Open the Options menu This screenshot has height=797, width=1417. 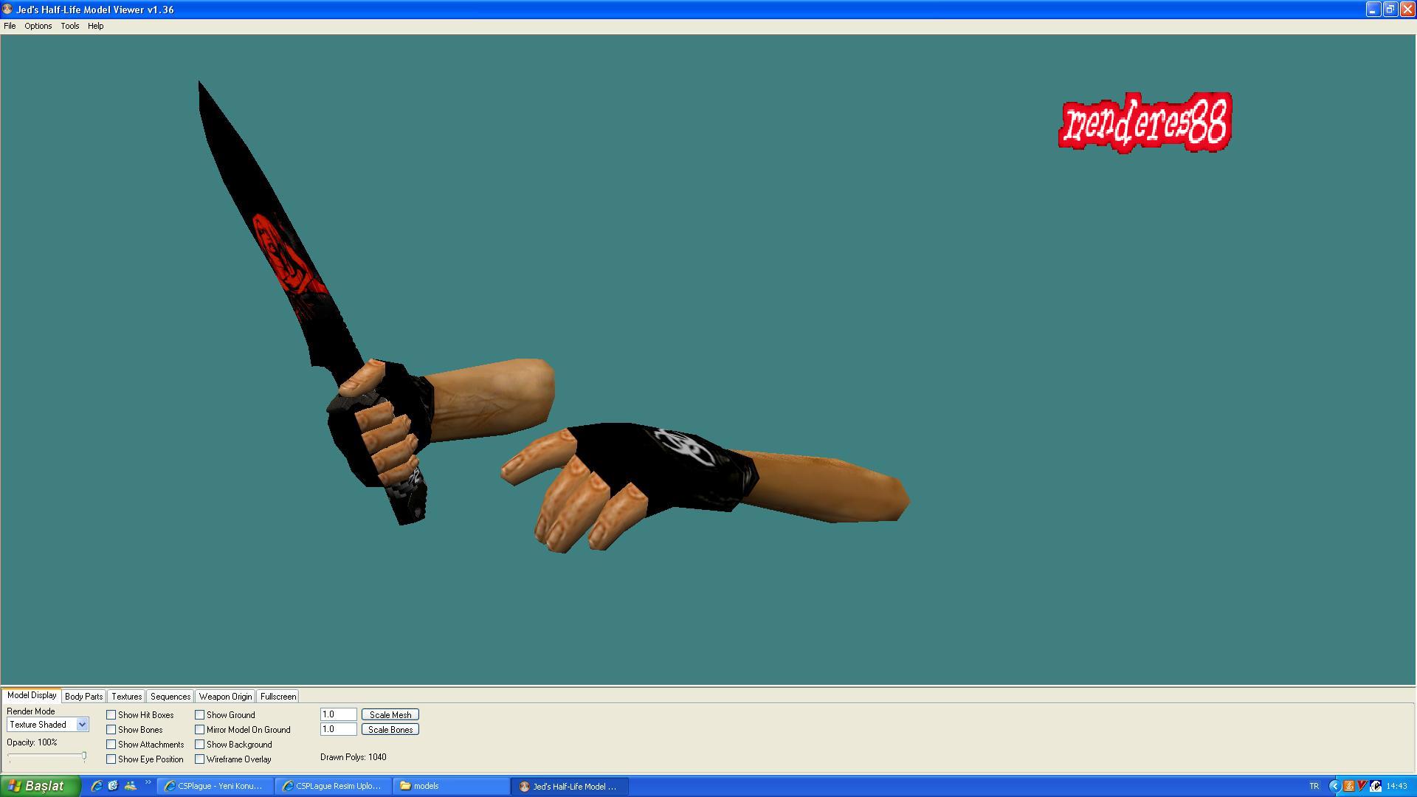click(38, 26)
